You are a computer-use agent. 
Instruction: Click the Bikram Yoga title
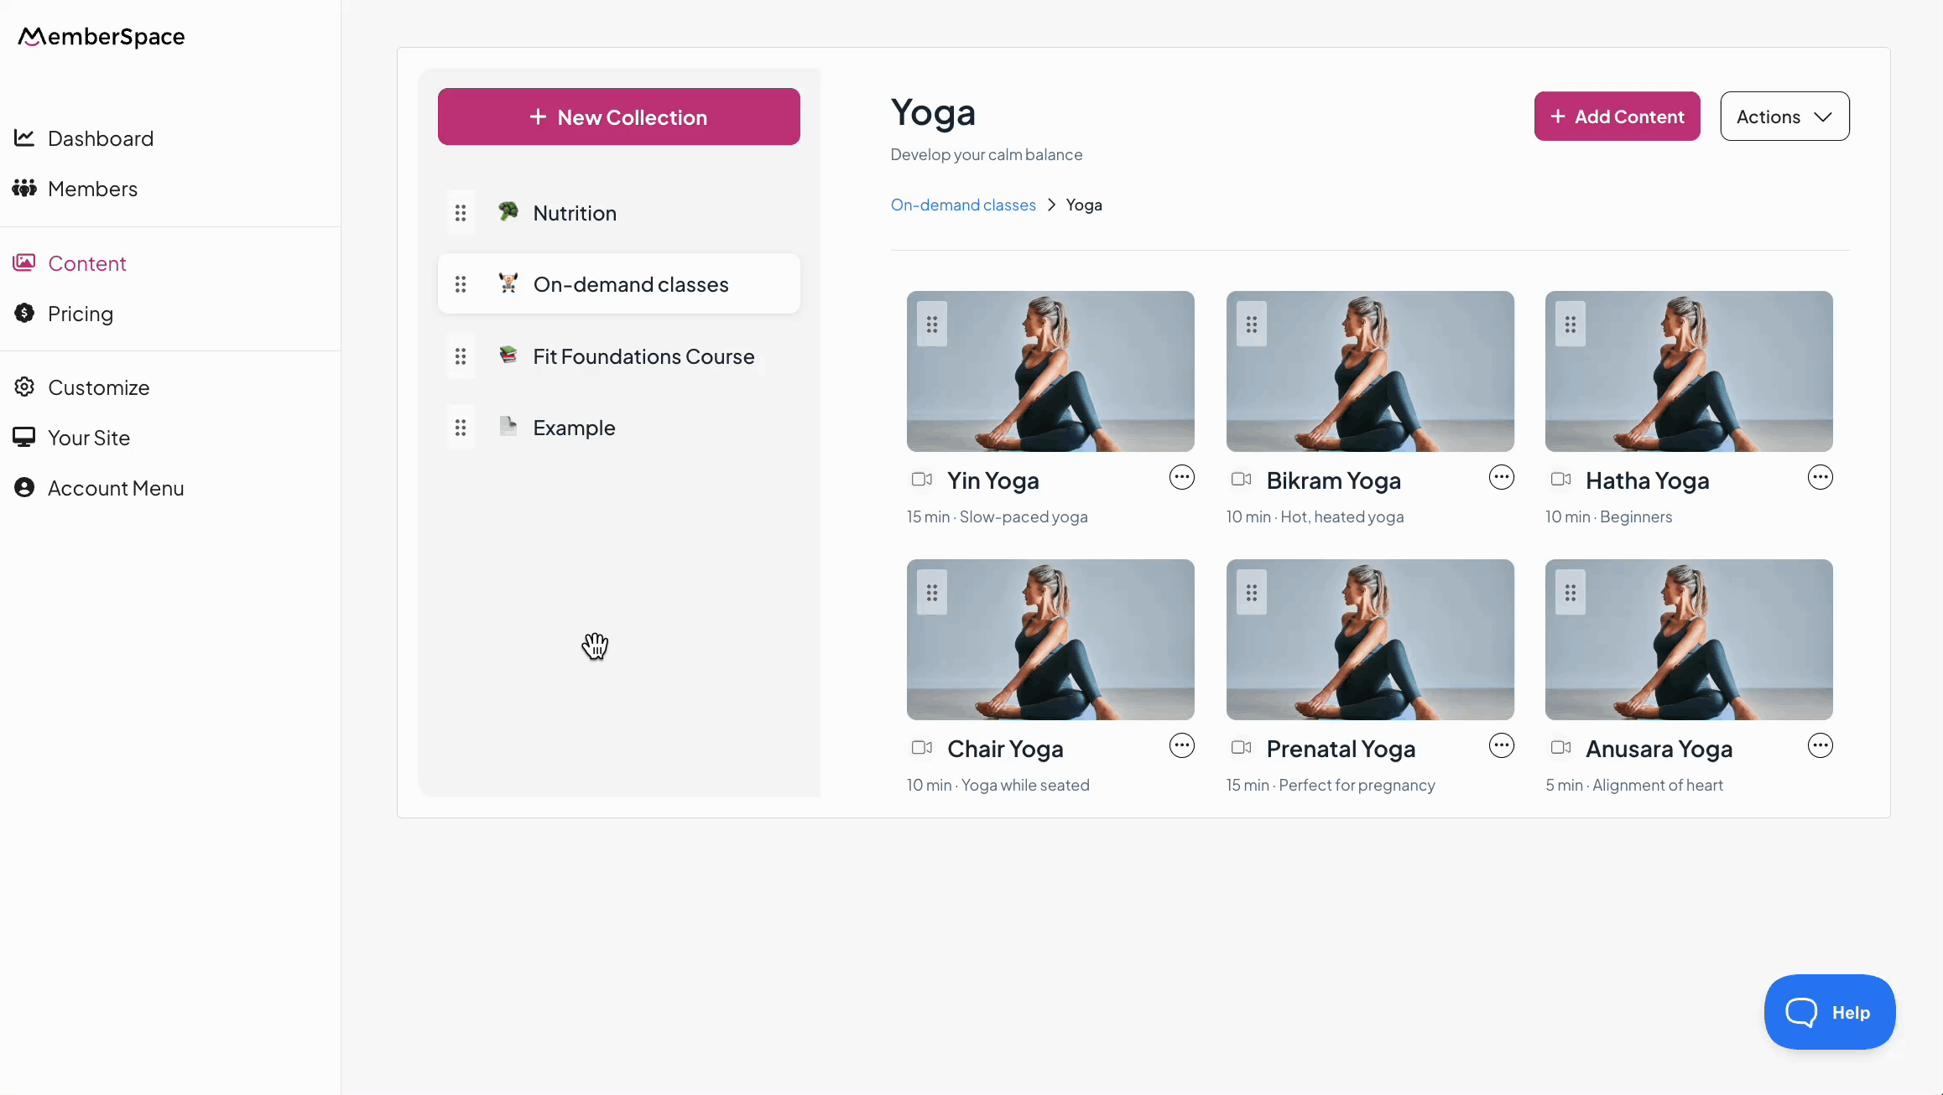coord(1334,481)
